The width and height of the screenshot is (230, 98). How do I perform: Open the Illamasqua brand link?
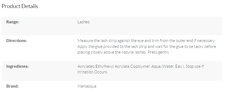pos(87,86)
